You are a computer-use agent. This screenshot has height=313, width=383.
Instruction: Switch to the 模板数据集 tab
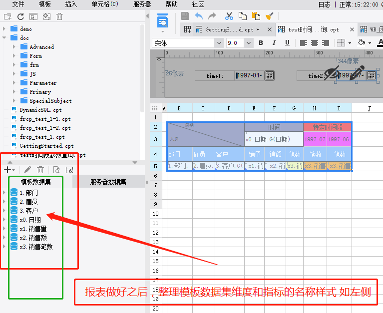click(x=36, y=182)
